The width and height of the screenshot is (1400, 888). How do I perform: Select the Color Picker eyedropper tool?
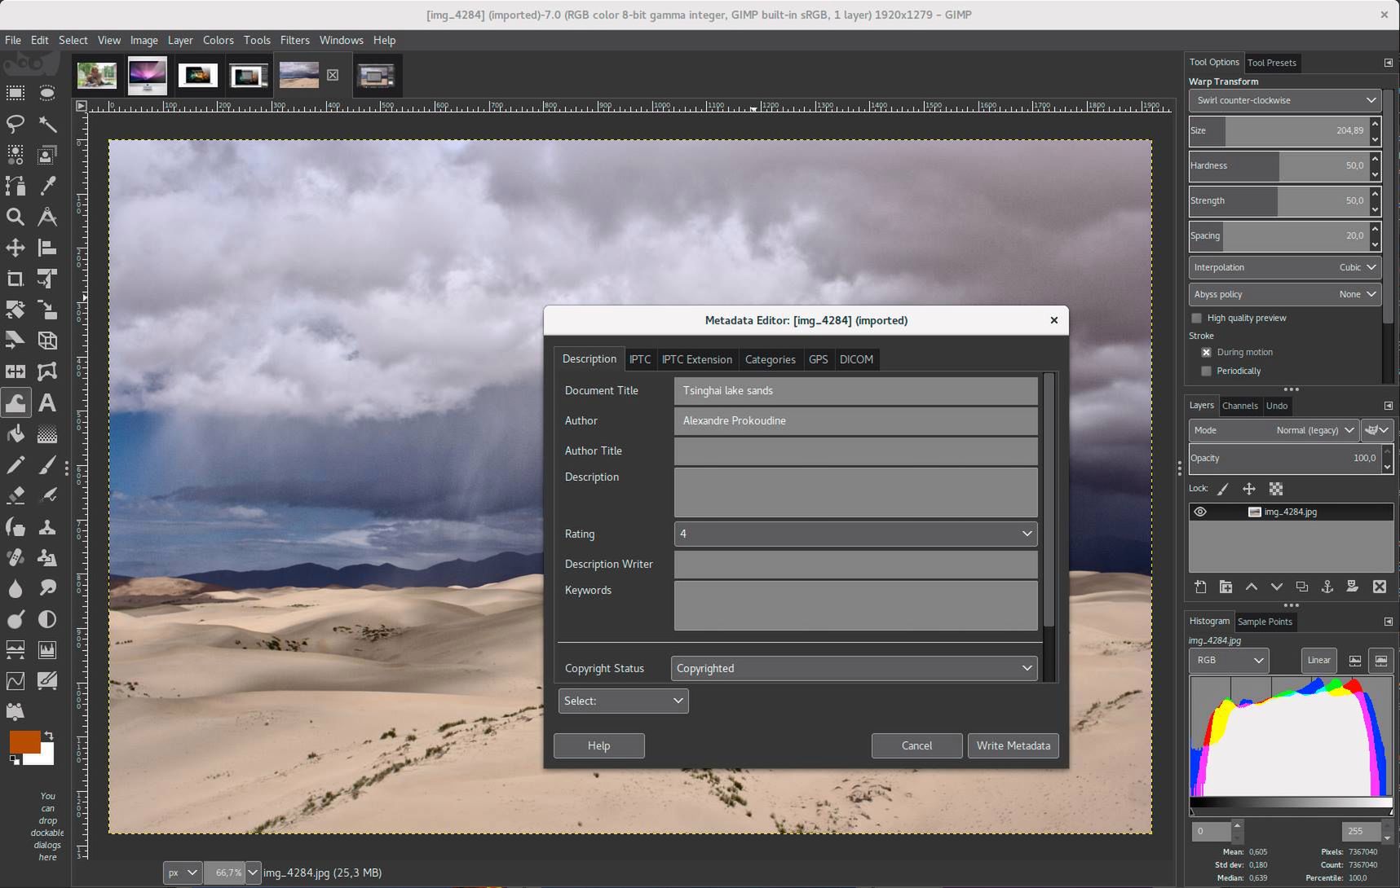click(x=47, y=186)
